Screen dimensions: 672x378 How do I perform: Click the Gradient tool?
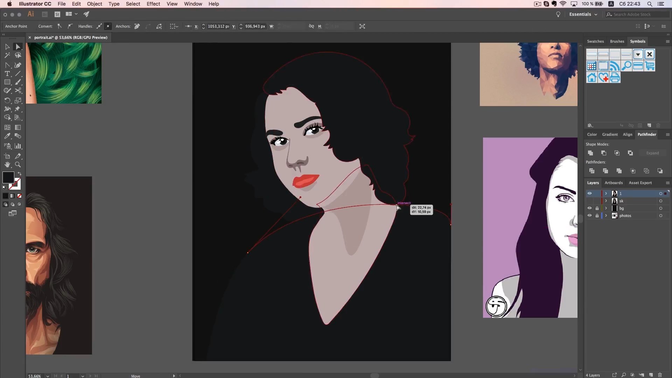(18, 127)
